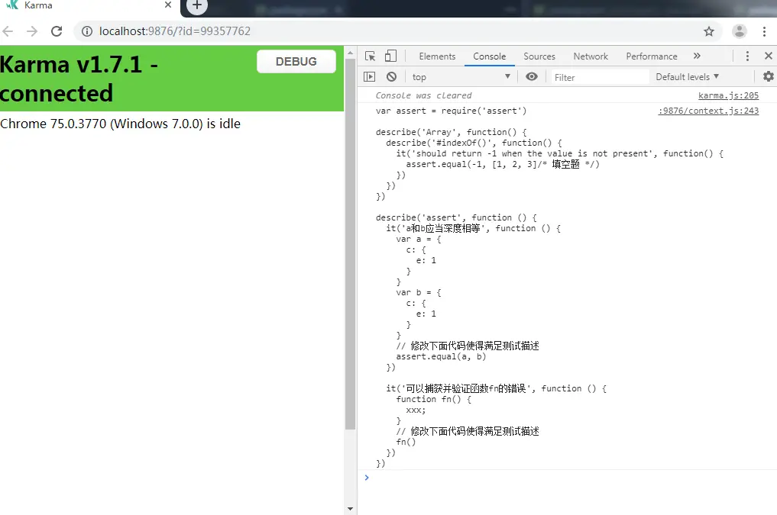Open console settings gear

coord(768,77)
